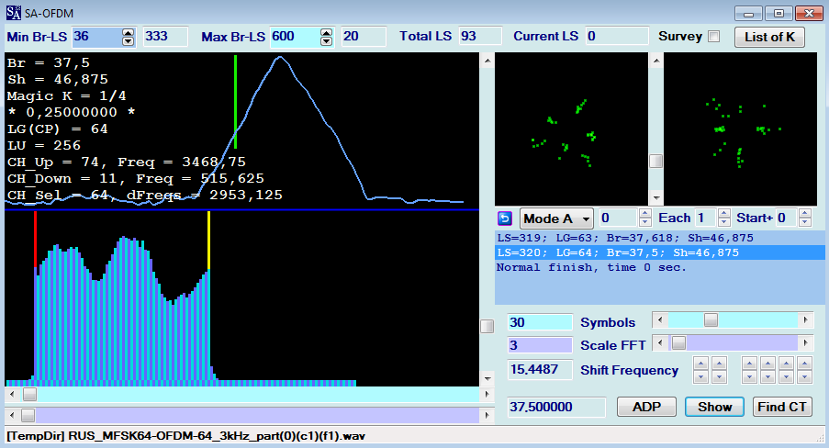
Task: Click the green marker line on the upper graph
Action: (x=235, y=102)
